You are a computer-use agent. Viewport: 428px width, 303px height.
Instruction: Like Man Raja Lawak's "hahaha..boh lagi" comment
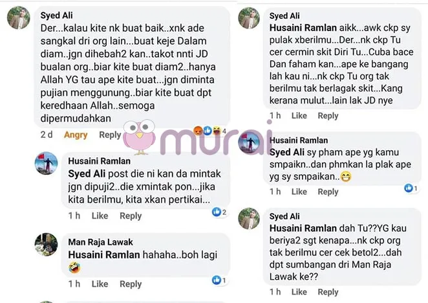click(100, 284)
